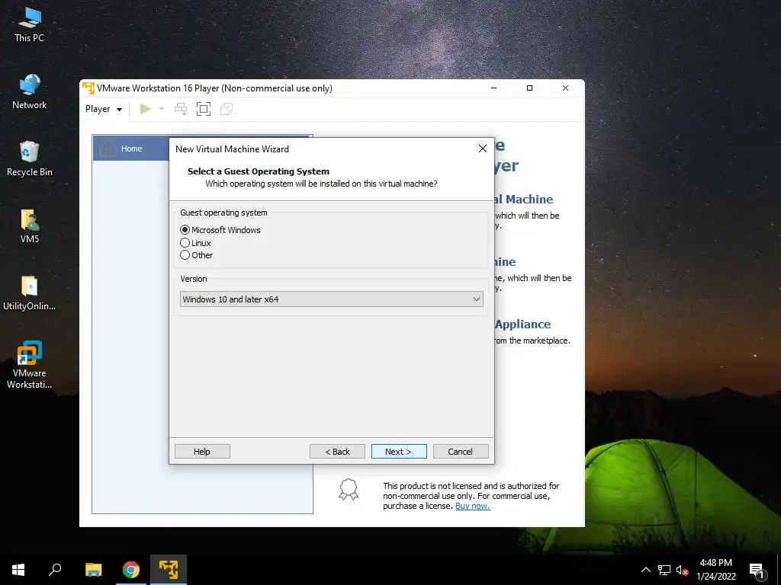781x585 pixels.
Task: Click the green Power On play icon
Action: (x=145, y=109)
